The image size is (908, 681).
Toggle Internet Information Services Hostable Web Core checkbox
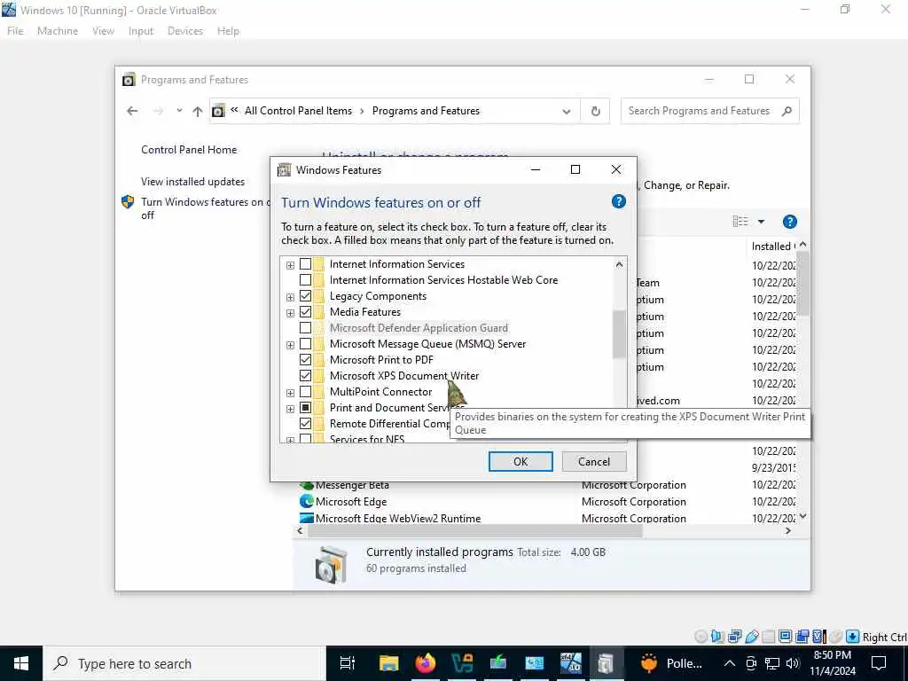point(305,280)
